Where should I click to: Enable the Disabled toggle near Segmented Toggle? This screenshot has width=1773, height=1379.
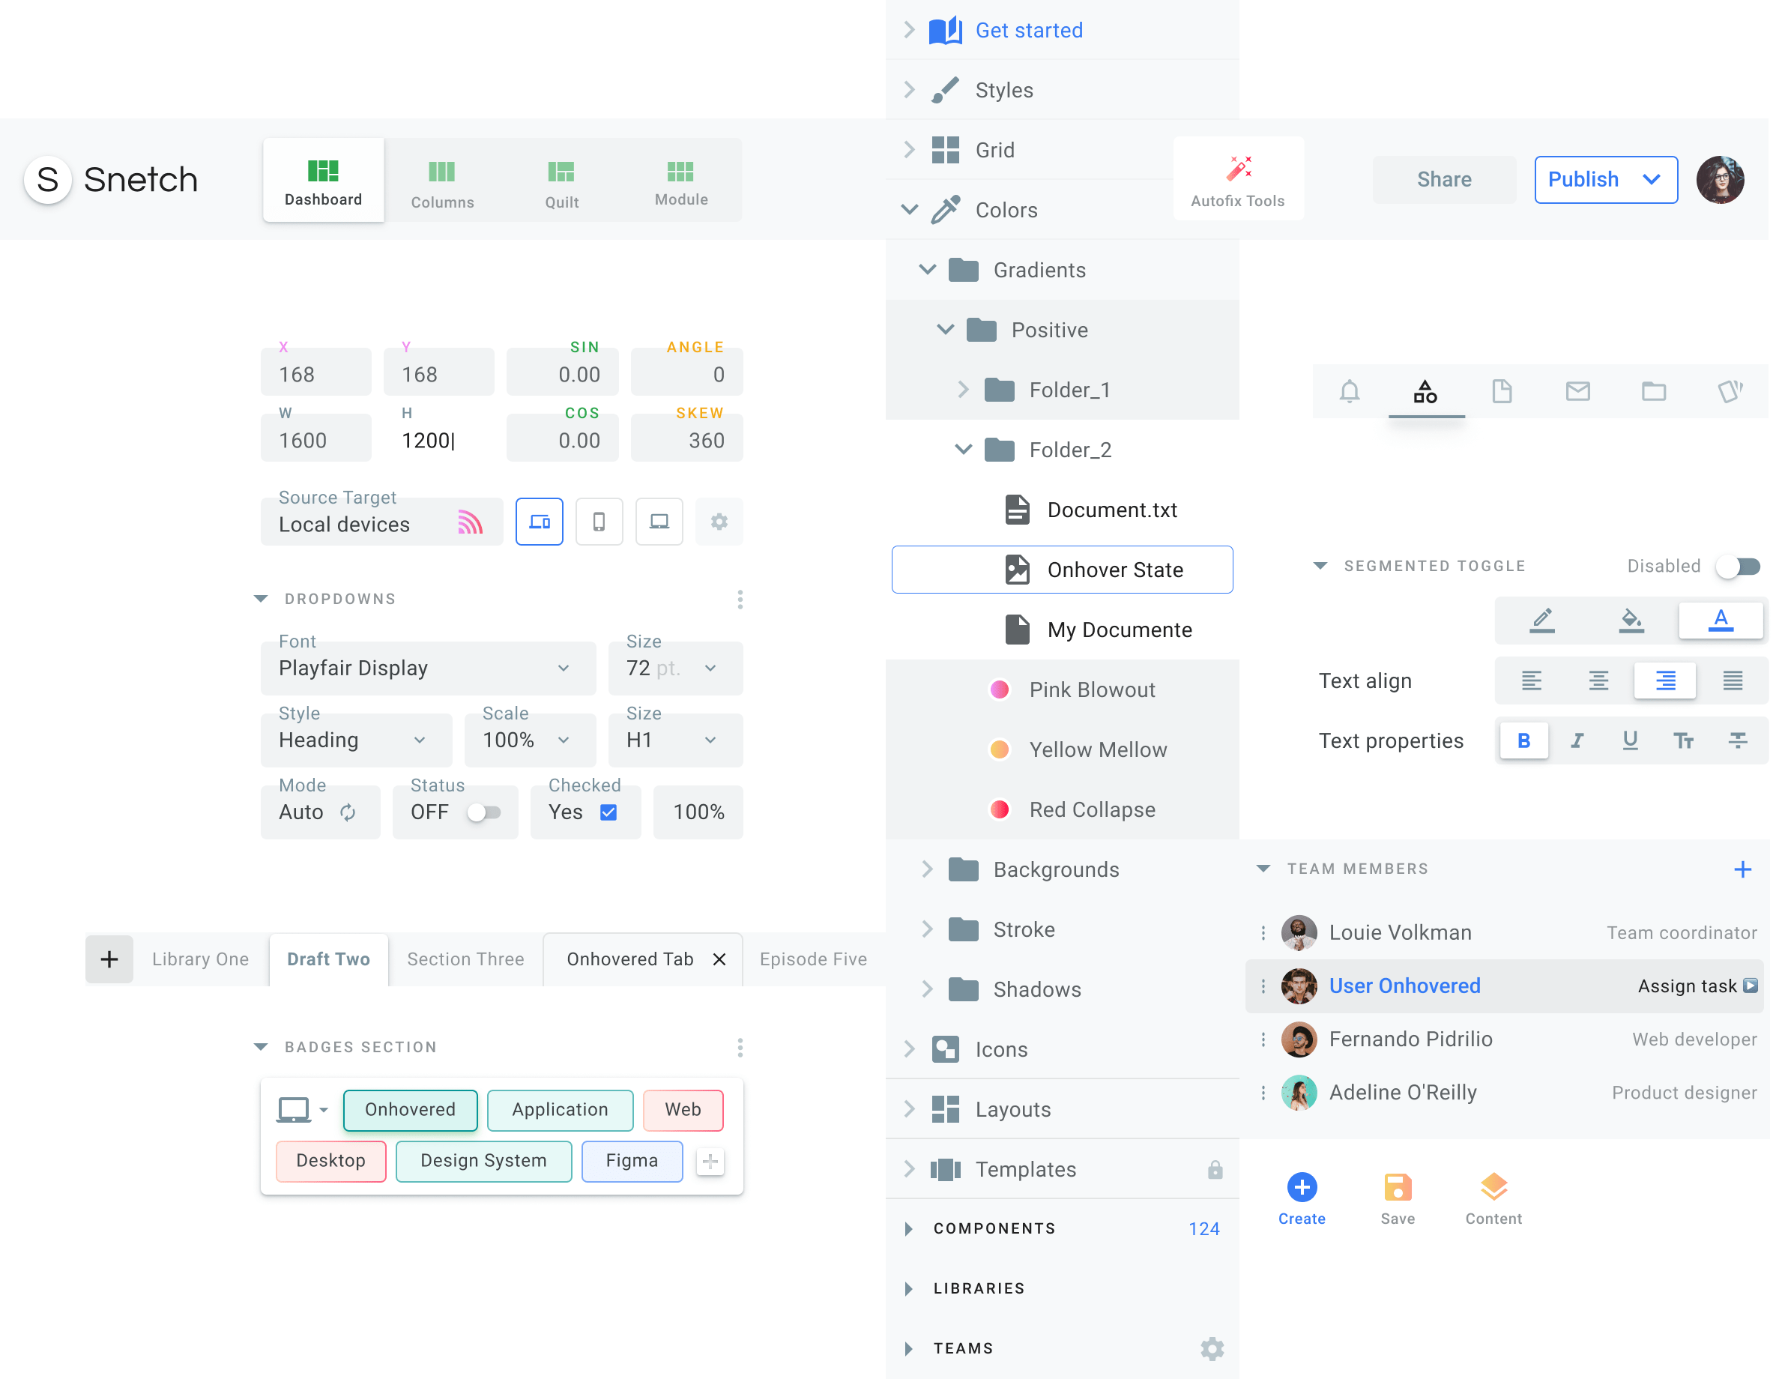tap(1737, 566)
